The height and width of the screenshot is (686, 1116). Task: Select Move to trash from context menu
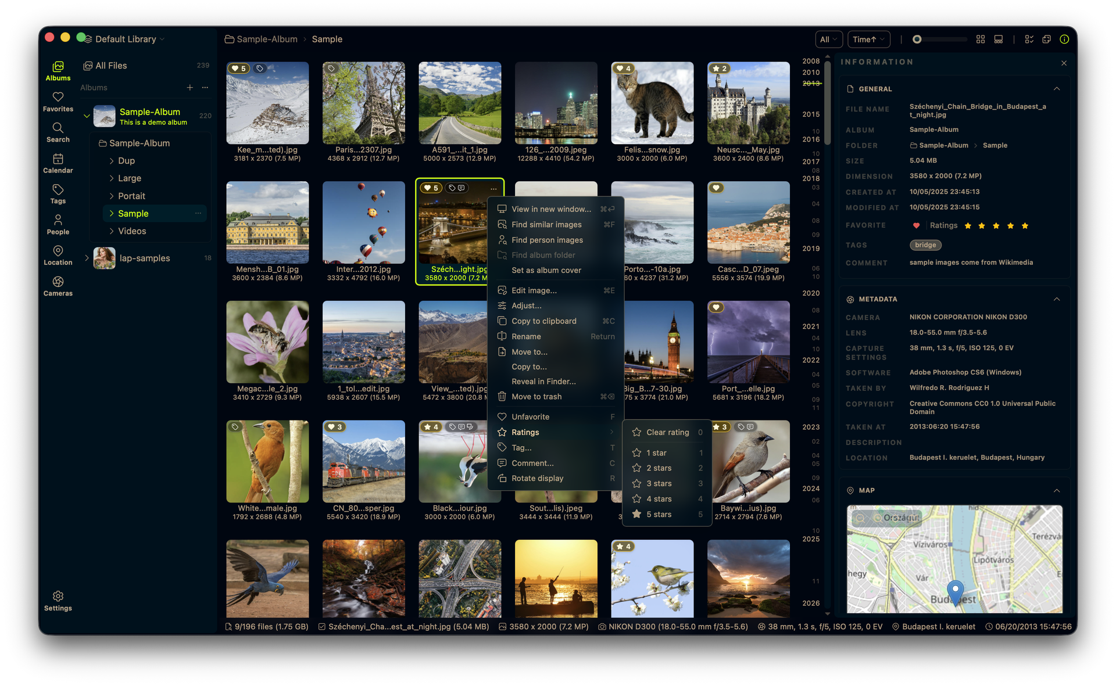[536, 396]
